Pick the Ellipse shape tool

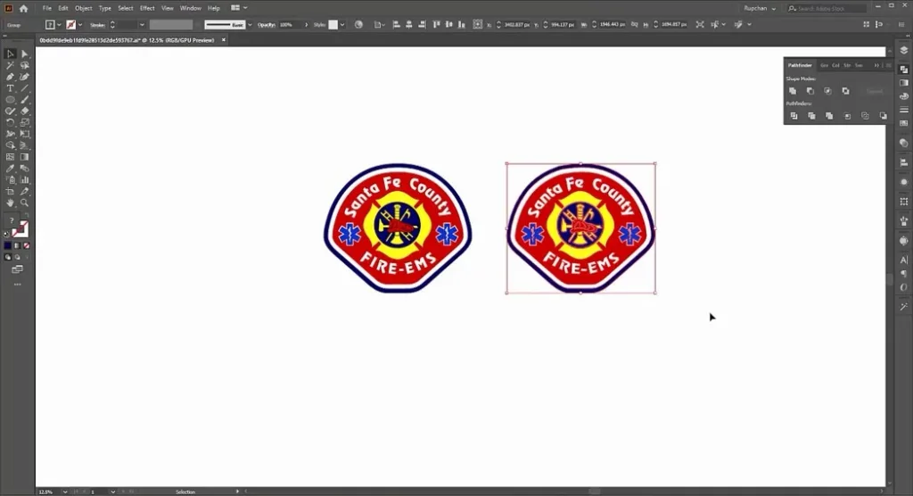(10, 100)
